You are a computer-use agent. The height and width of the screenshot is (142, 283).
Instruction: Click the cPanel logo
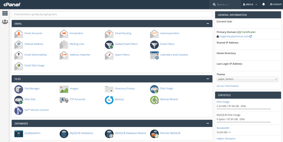[12, 5]
